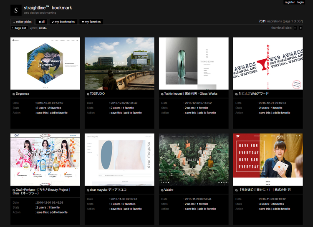Expand the tags list dropdown
This screenshot has height=227, width=313.
click(19, 28)
